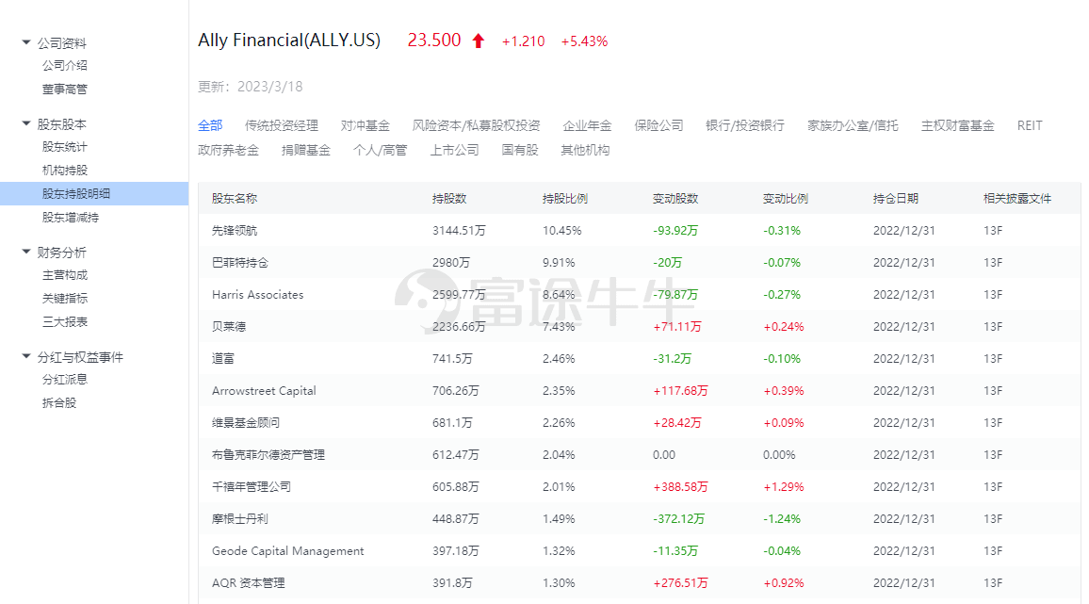Screen dimensions: 1089x604
Task: Click the +5.43% change percentage
Action: 584,41
